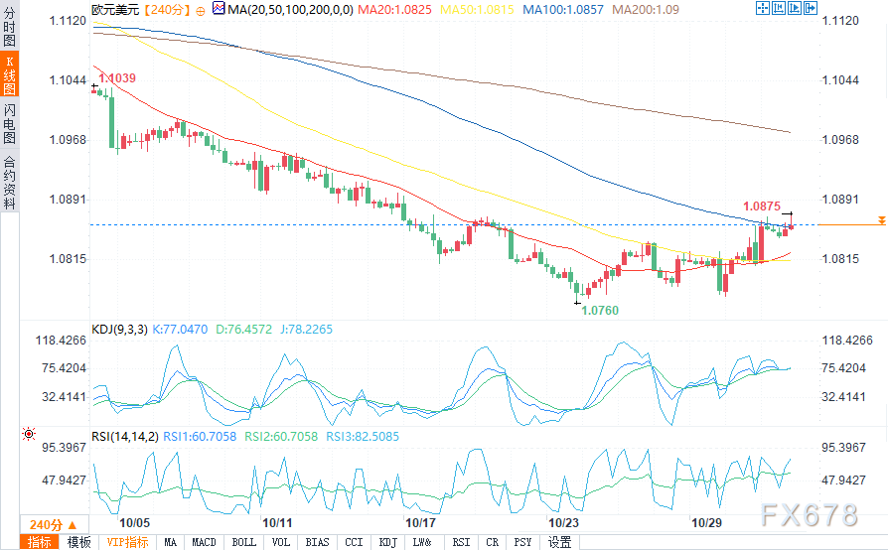
Task: Click the 1.0760 low price marker
Action: (x=600, y=310)
